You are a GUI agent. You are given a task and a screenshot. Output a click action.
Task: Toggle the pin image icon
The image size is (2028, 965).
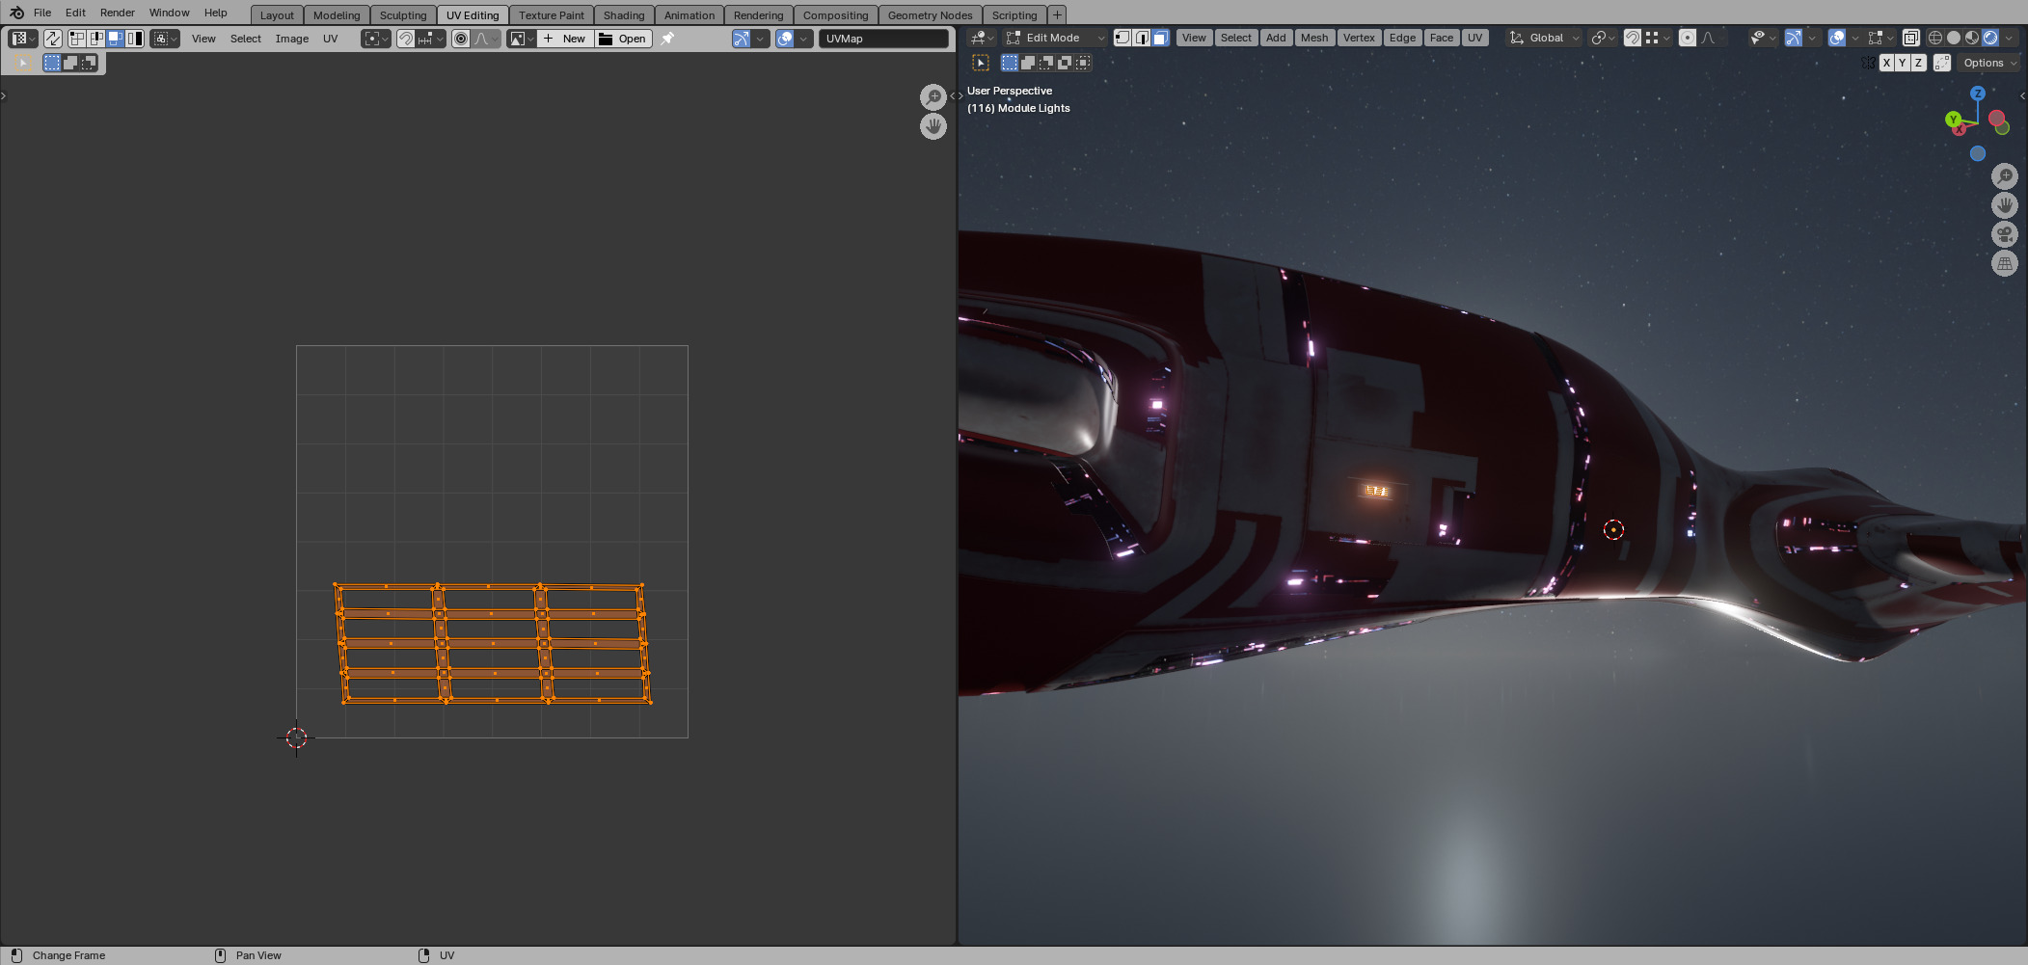click(667, 39)
